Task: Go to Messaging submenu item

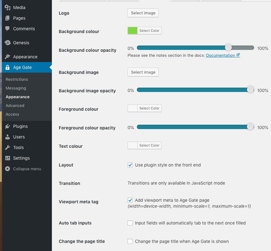Action: (x=16, y=88)
